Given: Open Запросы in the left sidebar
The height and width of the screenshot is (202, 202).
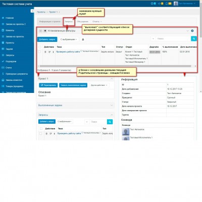Looking at the screenshot, I should [x=10, y=56].
